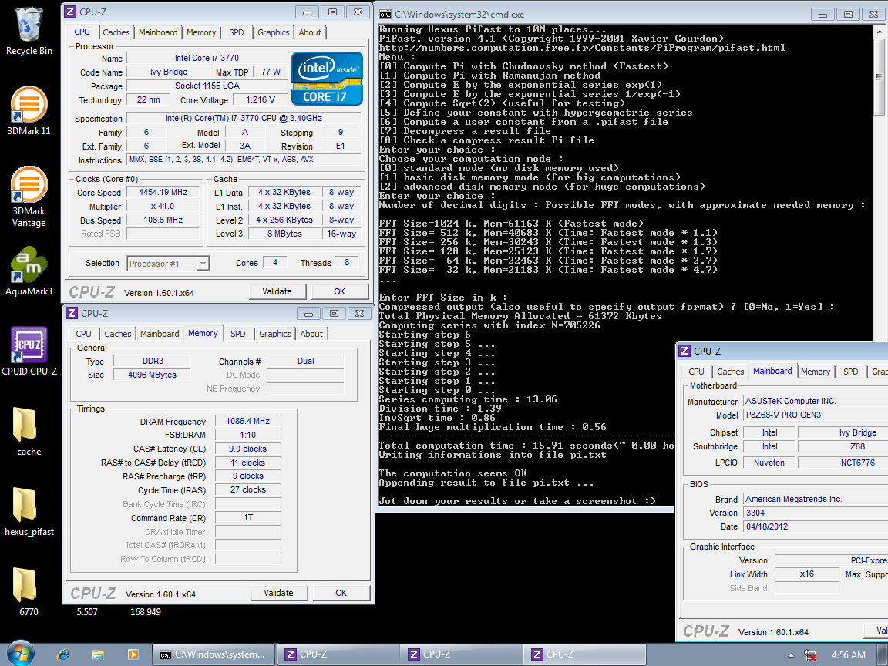The height and width of the screenshot is (666, 888).
Task: Click the cmd.exe window title icon
Action: pos(385,14)
